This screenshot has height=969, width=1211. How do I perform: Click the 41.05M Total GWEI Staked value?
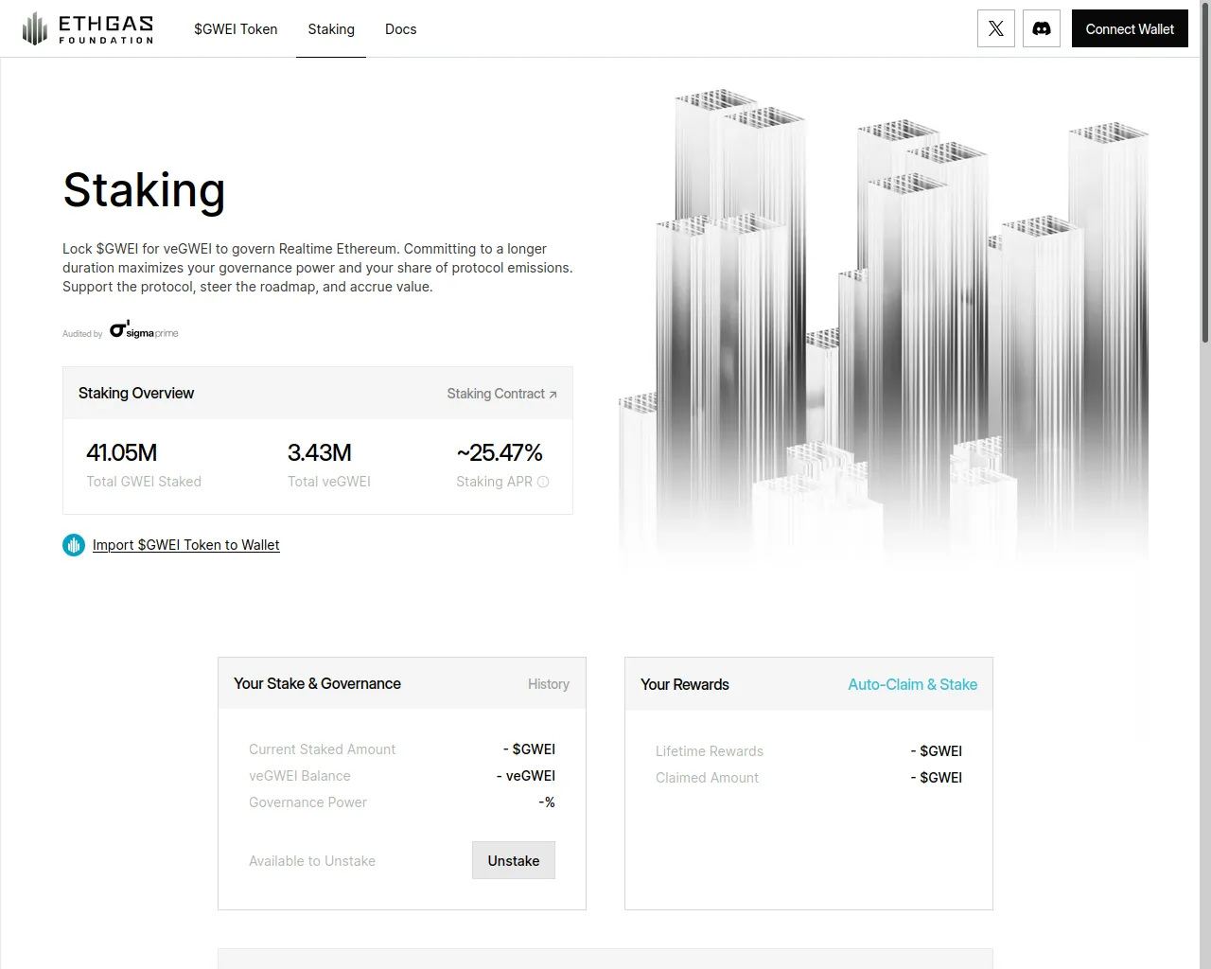pos(122,452)
